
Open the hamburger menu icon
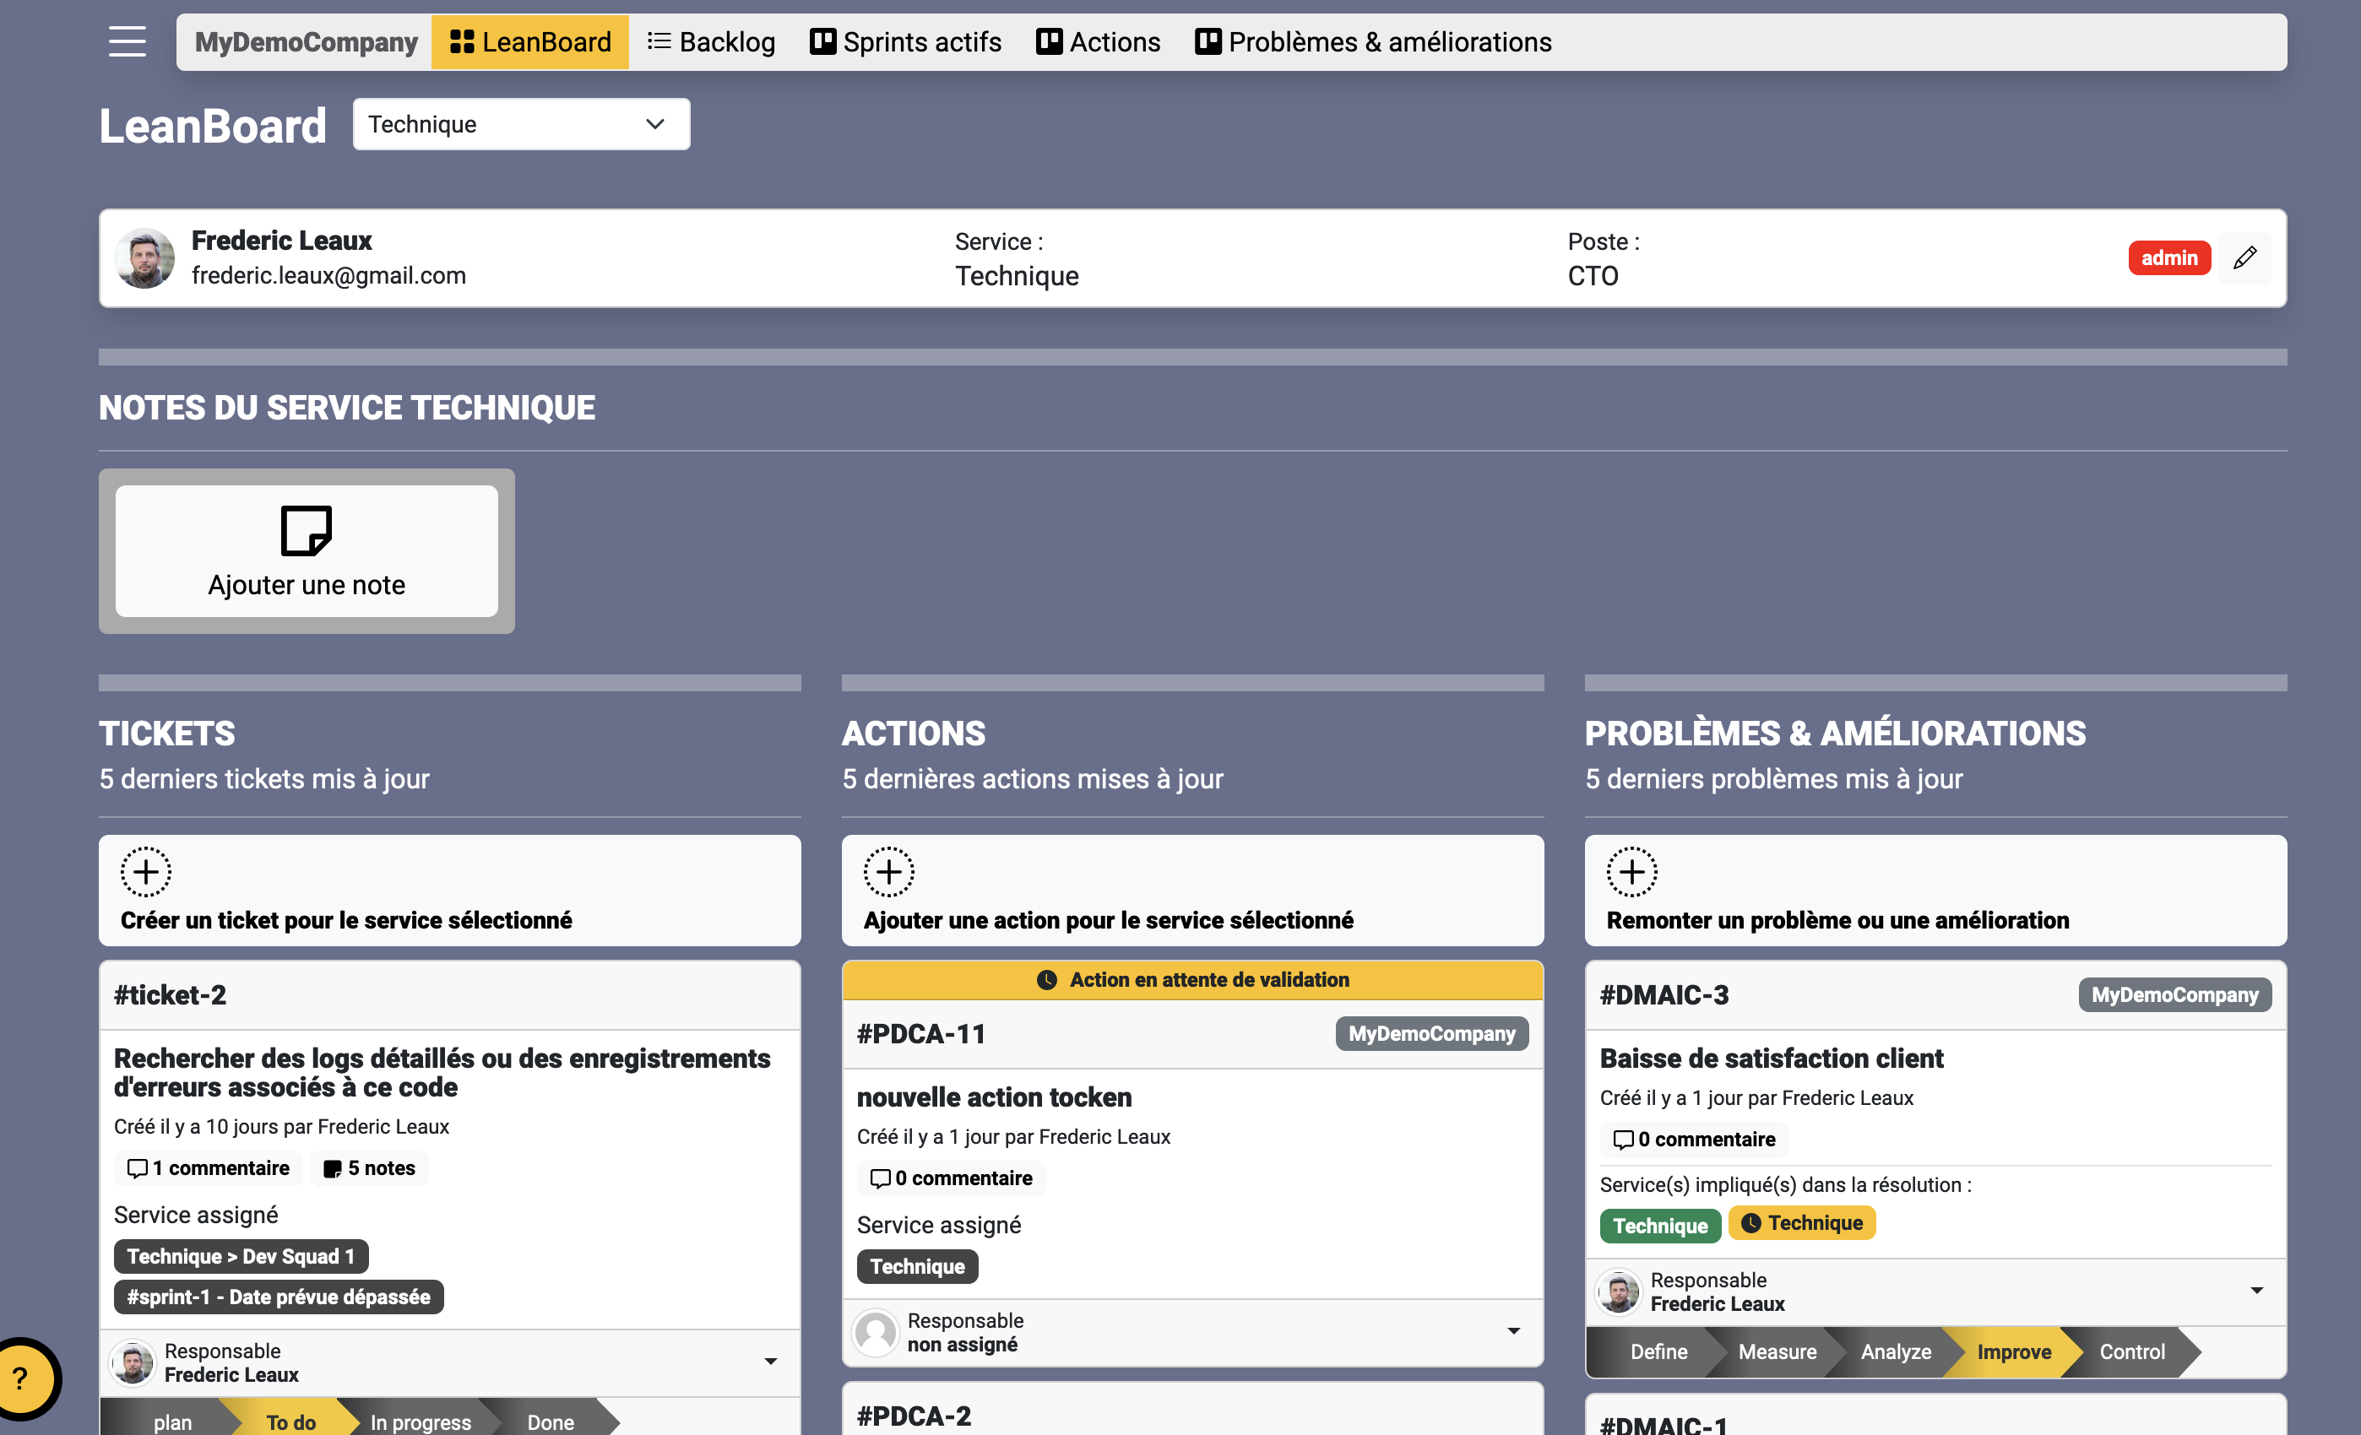127,41
